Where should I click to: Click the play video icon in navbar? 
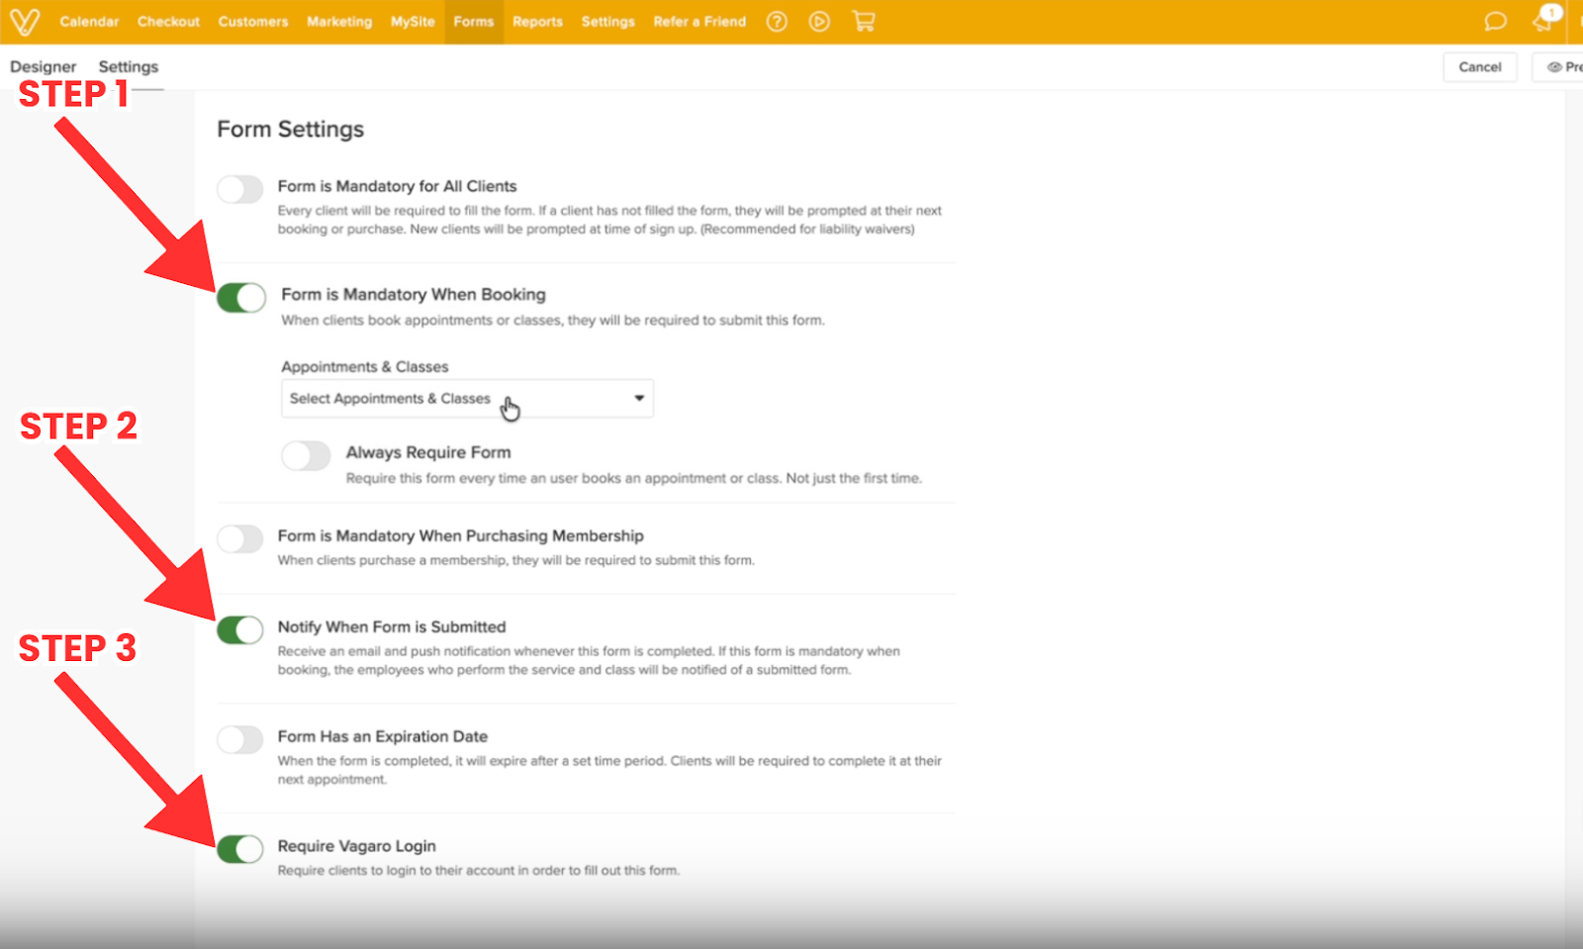point(819,21)
